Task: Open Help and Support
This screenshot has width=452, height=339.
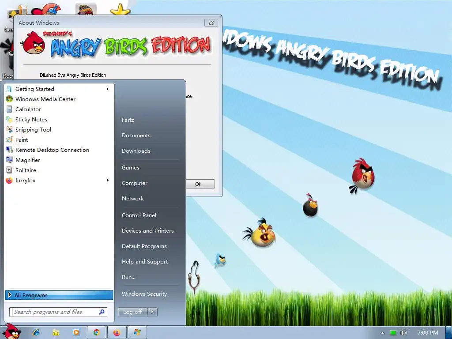Action: tap(145, 262)
